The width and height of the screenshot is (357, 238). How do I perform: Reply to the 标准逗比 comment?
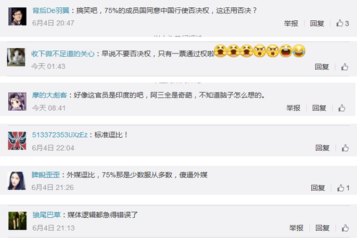point(323,148)
